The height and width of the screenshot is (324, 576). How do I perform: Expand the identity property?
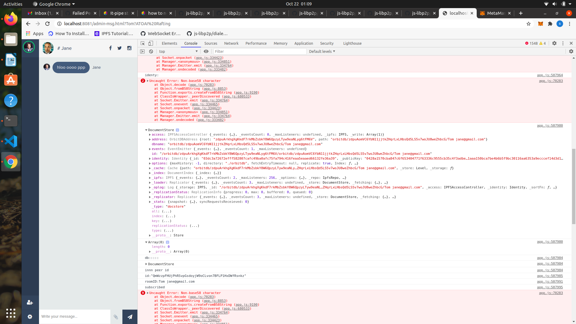(x=150, y=159)
